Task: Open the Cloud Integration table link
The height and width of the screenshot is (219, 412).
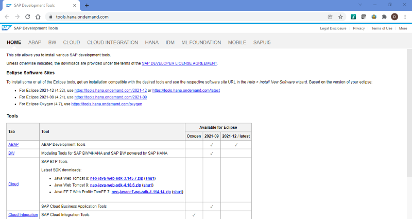Action: coord(23,215)
